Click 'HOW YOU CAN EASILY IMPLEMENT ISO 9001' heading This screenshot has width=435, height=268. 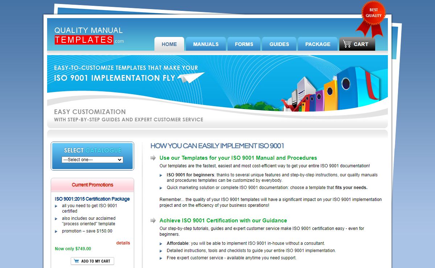pyautogui.click(x=217, y=146)
